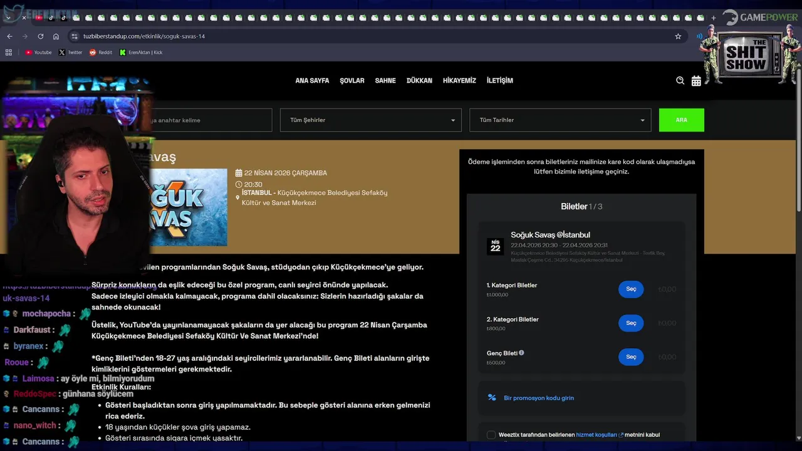This screenshot has width=802, height=451.
Task: Click the NİS 22 date badge
Action: 495,246
